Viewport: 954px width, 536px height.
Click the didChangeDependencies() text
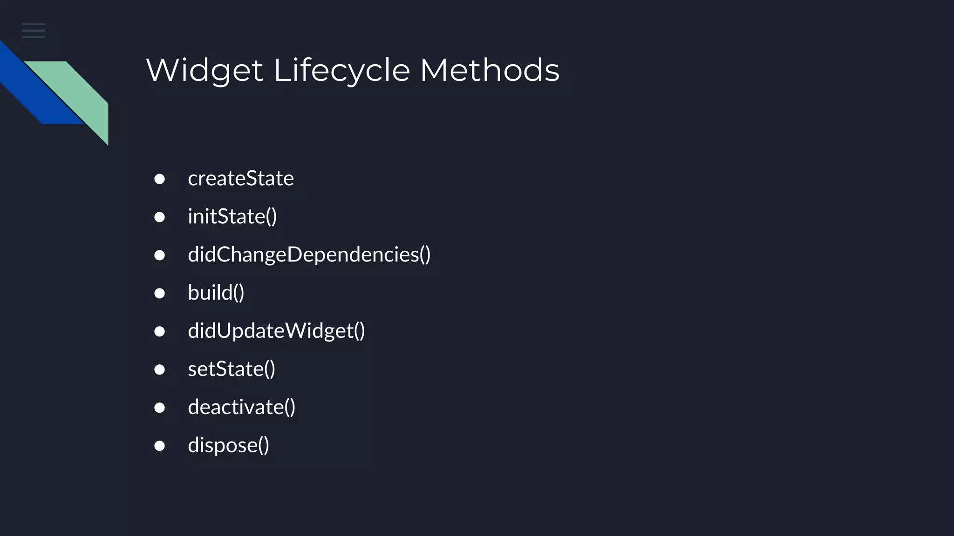point(309,255)
